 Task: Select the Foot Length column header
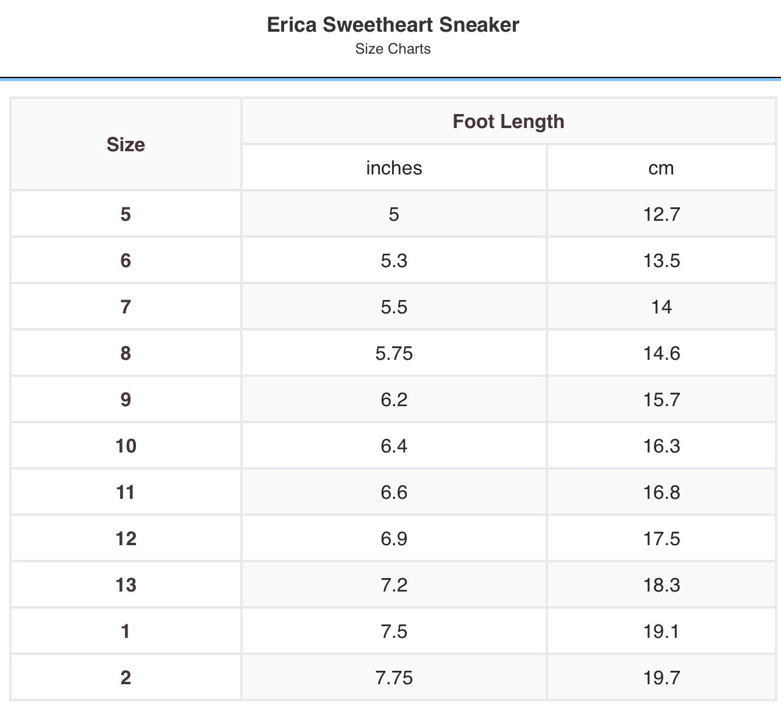508,121
